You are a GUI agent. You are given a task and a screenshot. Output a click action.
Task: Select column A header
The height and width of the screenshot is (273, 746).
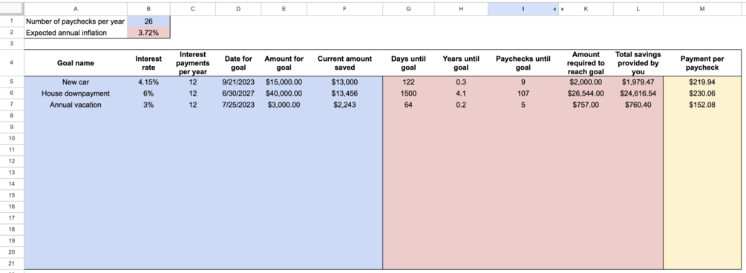(x=76, y=9)
